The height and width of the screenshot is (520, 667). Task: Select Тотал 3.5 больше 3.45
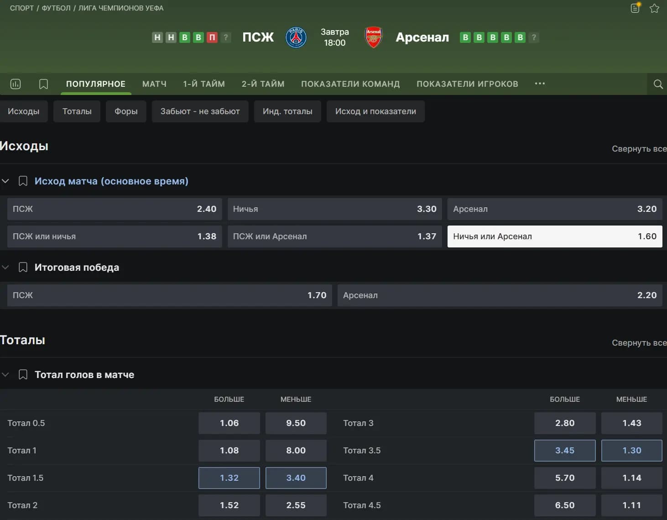tap(565, 451)
